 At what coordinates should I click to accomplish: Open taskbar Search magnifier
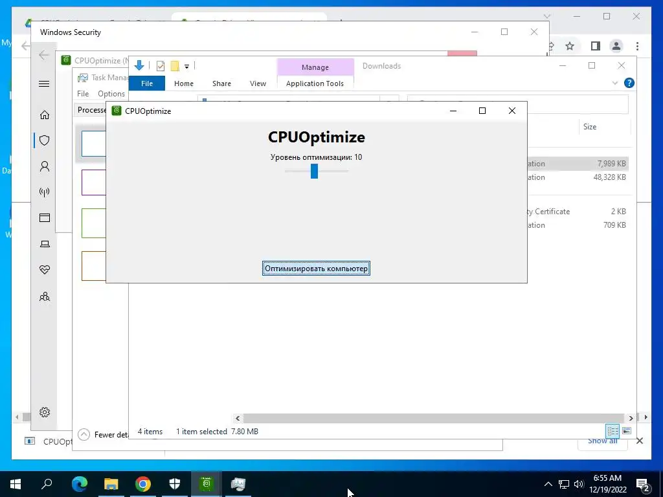tap(47, 484)
